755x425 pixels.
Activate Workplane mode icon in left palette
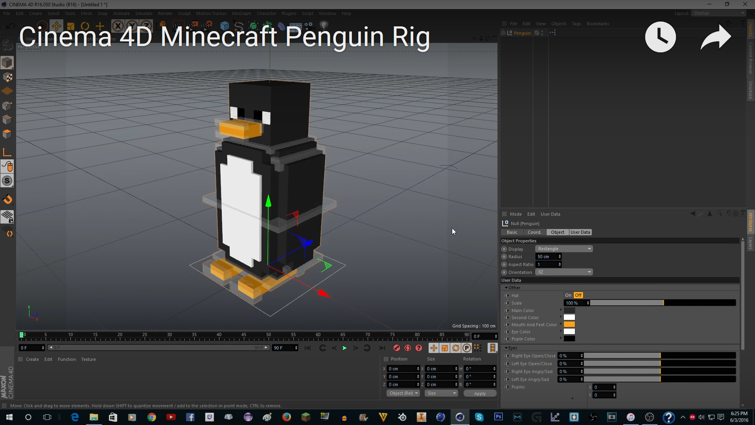point(7,91)
